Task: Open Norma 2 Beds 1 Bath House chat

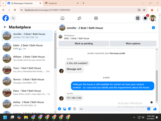Action: click(x=27, y=81)
